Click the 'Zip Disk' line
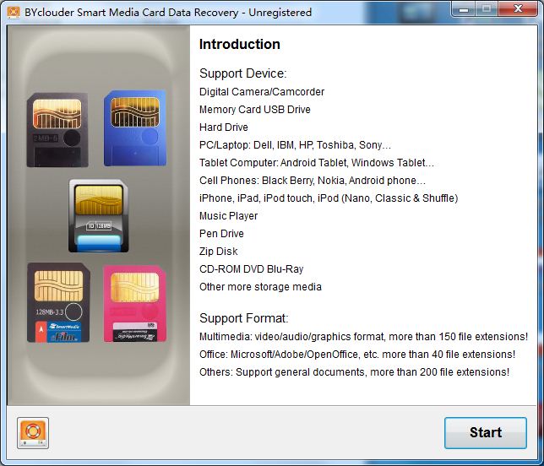This screenshot has width=544, height=466. coord(218,252)
